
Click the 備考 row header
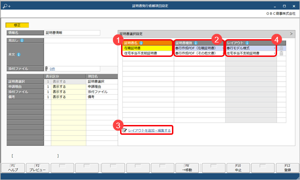pyautogui.click(x=25, y=97)
